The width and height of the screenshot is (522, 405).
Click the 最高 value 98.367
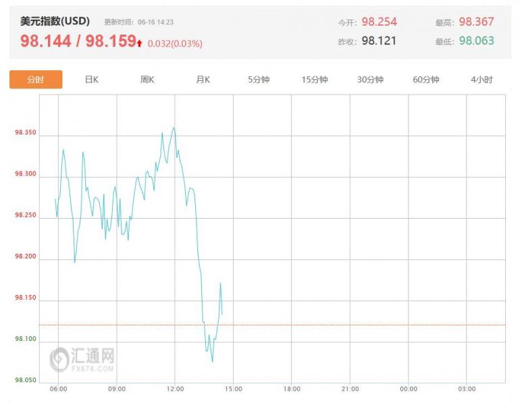[x=476, y=22]
